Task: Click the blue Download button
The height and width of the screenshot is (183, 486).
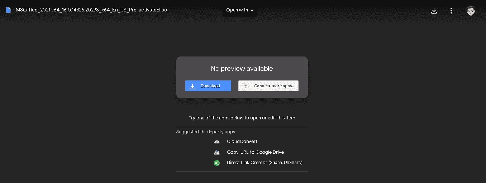Action: coord(208,86)
